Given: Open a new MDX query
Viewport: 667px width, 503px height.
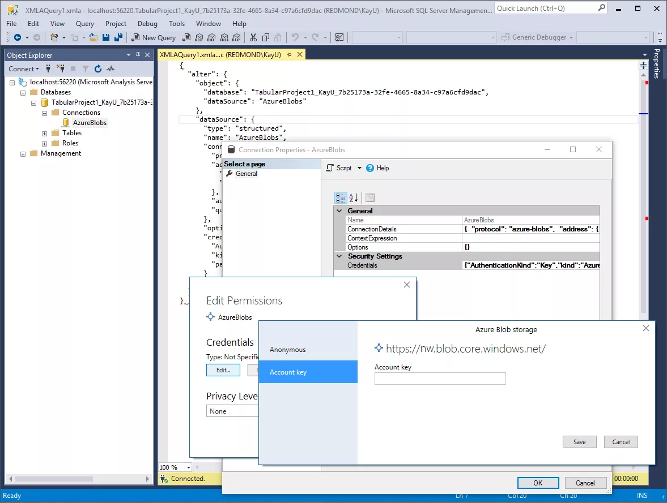Looking at the screenshot, I should coord(199,37).
